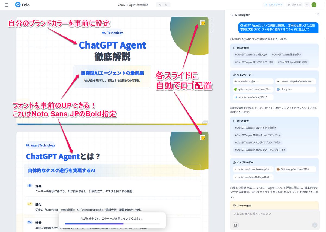326x232 pixels.
Task: Click the 共有する share button
Action: [294, 5]
